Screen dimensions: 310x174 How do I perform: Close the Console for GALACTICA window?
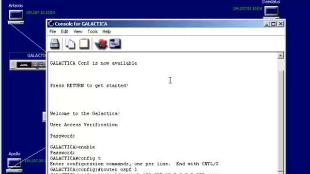[x=280, y=24]
